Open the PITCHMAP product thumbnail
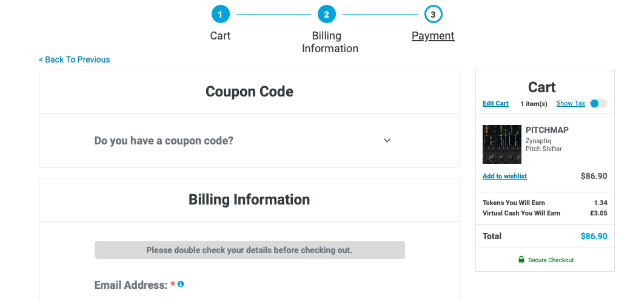The height and width of the screenshot is (301, 633). click(502, 144)
